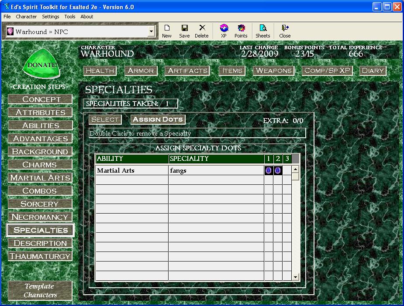
Task: Click the Bonus Points value -23/15
Action: pyautogui.click(x=304, y=54)
